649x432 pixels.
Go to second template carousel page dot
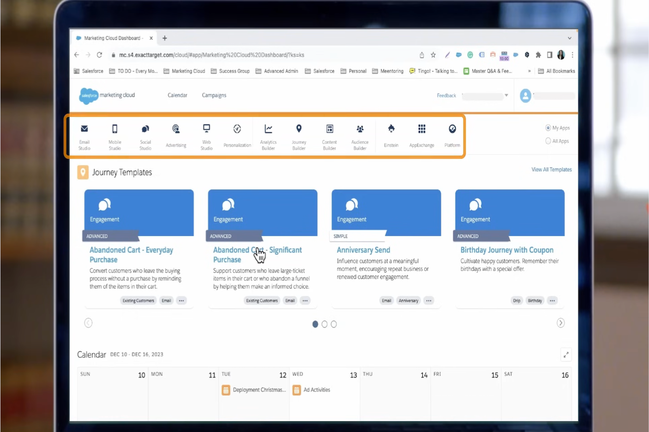[324, 324]
